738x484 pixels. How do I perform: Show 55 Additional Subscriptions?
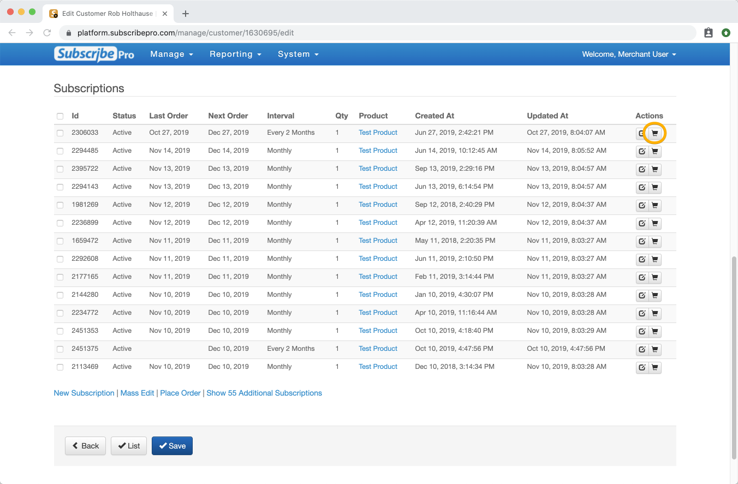pos(264,393)
